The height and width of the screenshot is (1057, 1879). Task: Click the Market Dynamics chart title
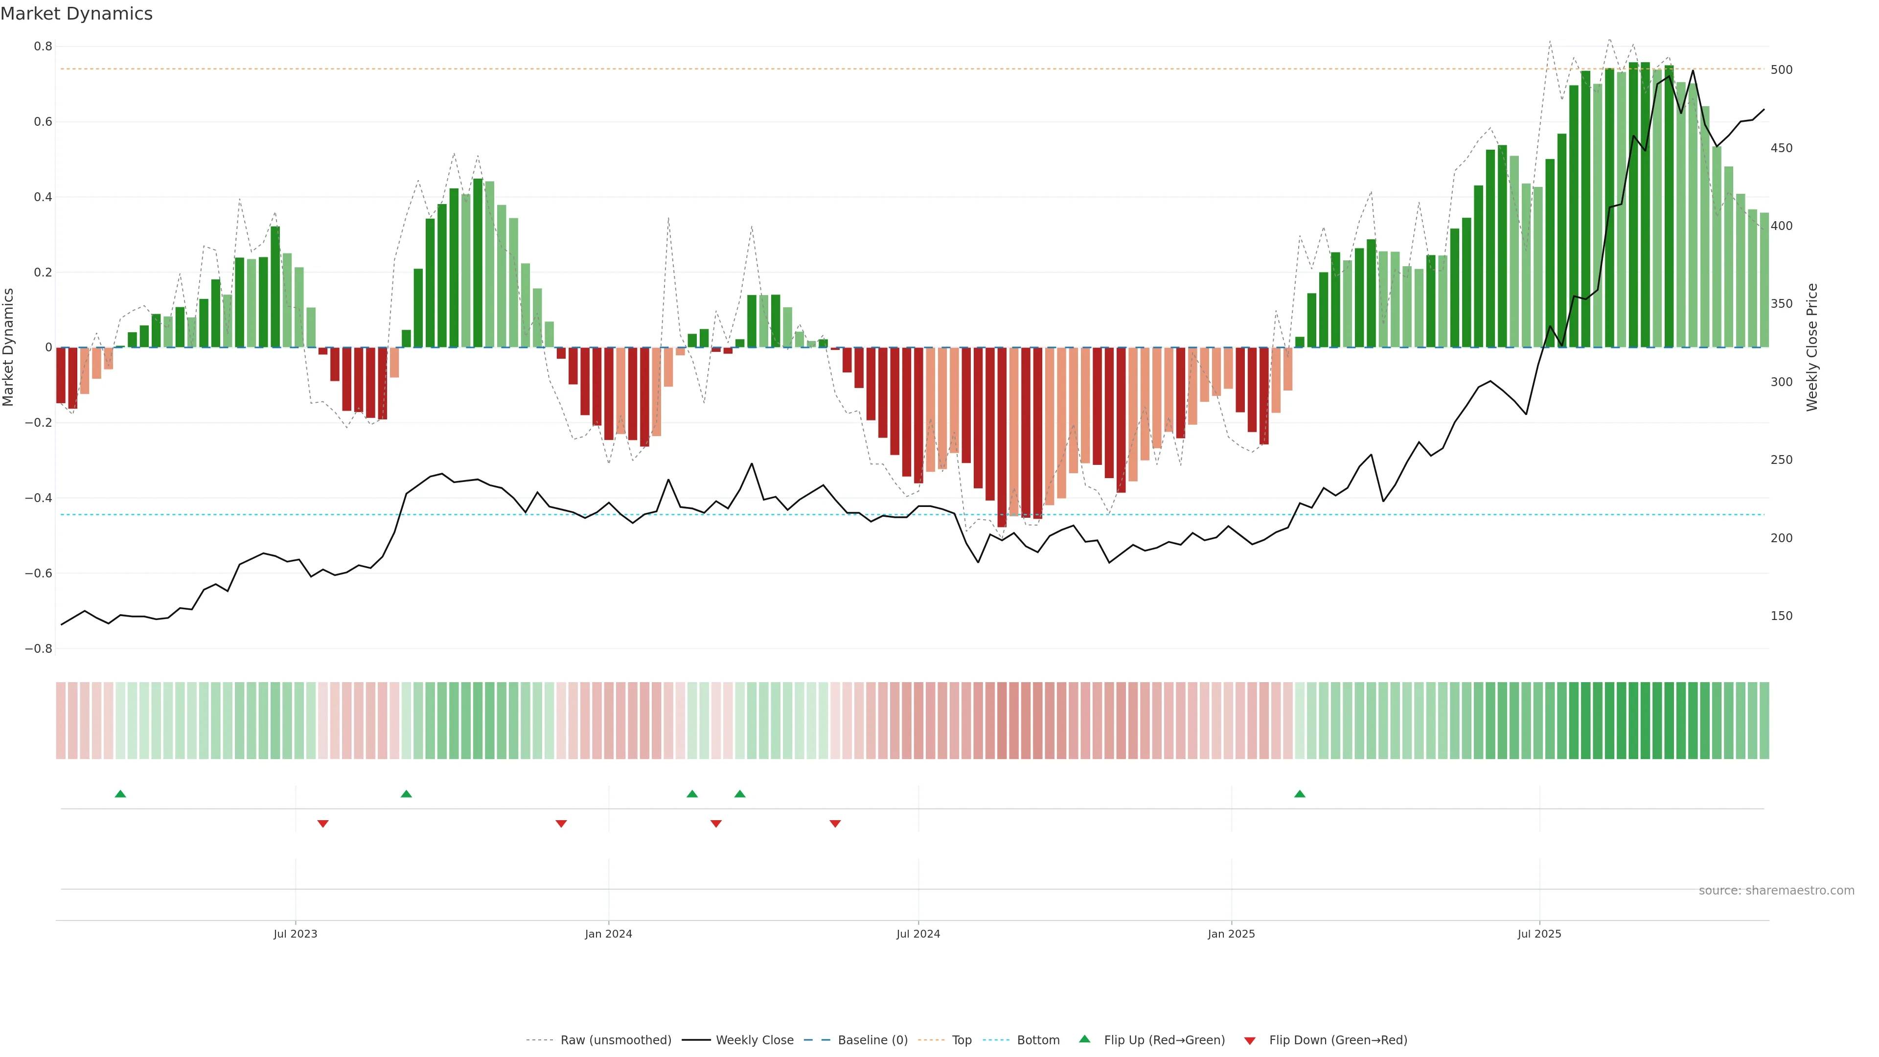pyautogui.click(x=77, y=14)
